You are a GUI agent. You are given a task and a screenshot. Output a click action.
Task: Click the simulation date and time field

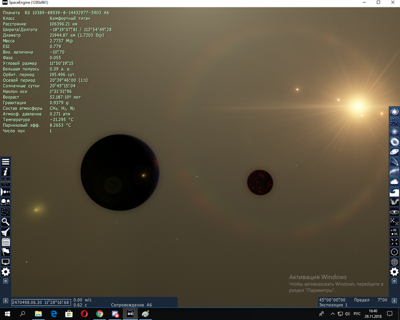(x=41, y=302)
